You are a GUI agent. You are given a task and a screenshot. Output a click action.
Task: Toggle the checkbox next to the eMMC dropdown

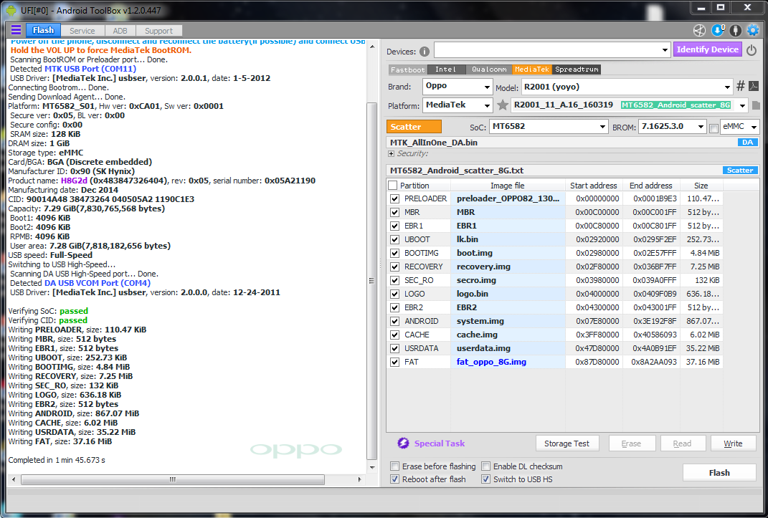point(714,128)
